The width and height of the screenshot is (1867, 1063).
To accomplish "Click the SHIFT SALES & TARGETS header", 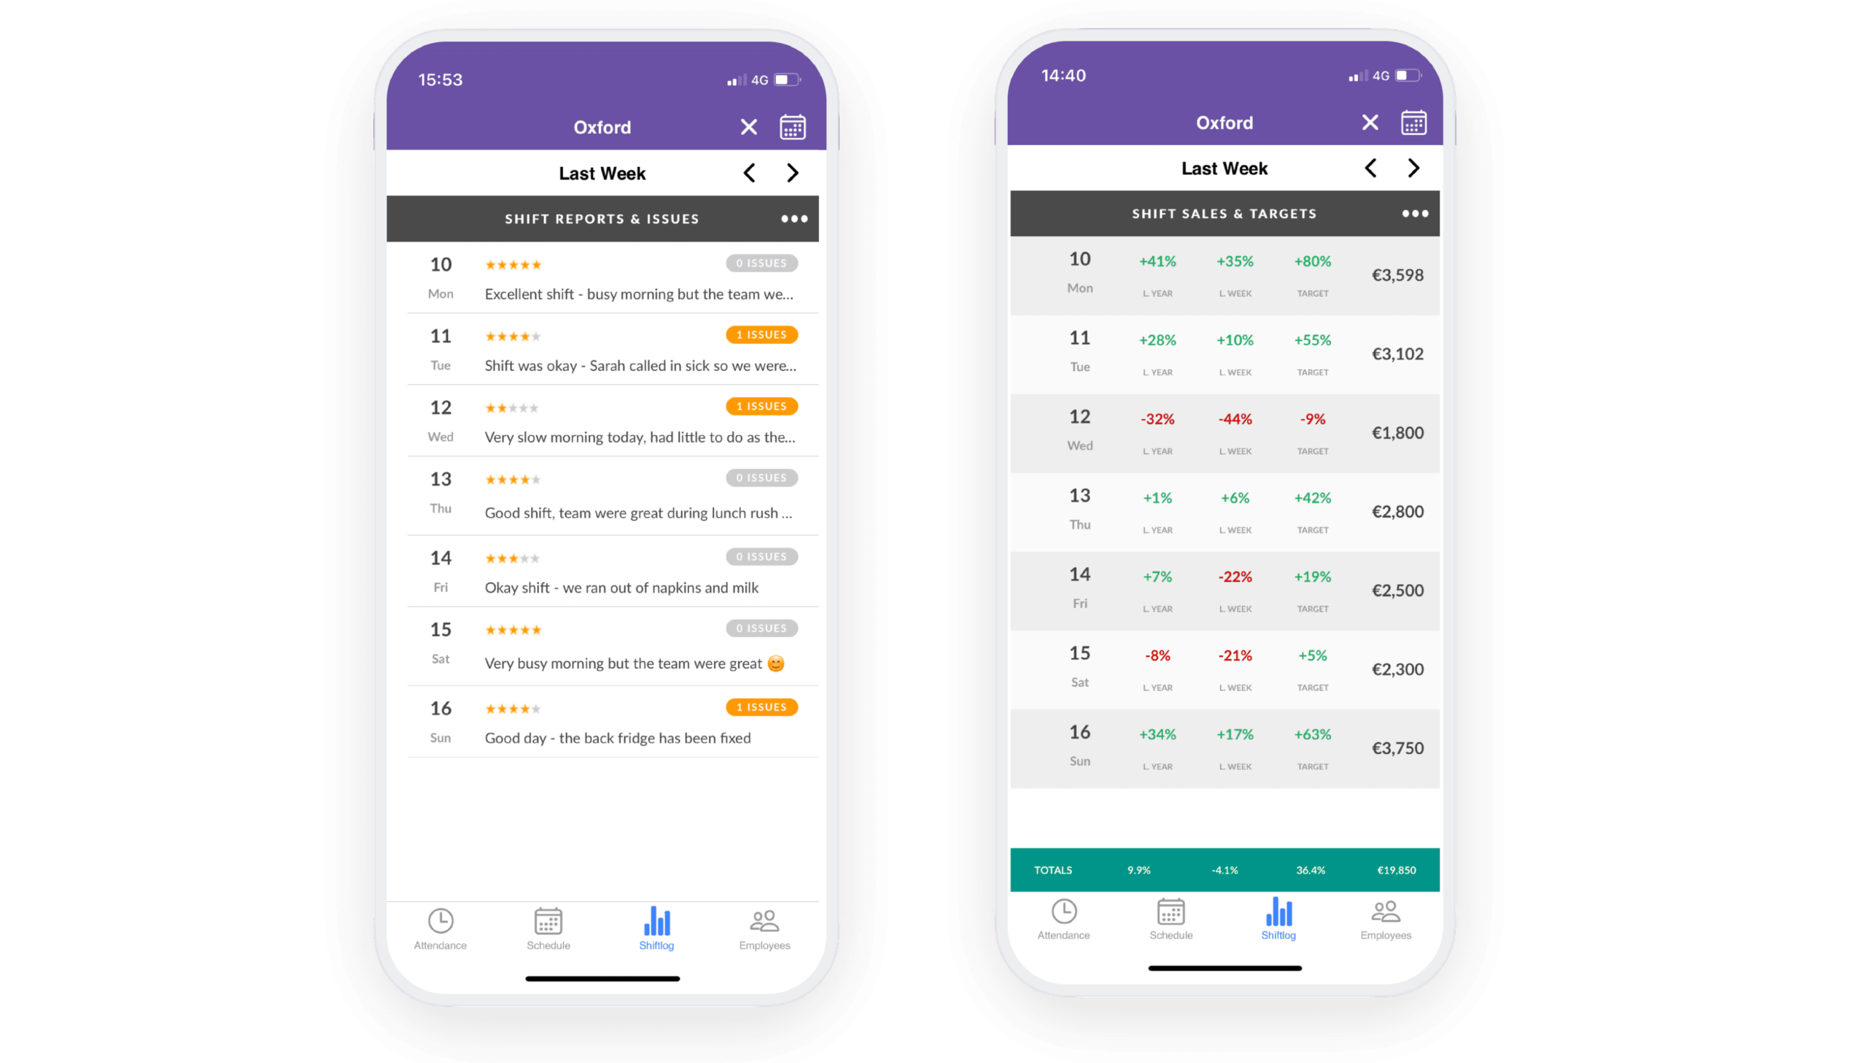I will [1223, 213].
